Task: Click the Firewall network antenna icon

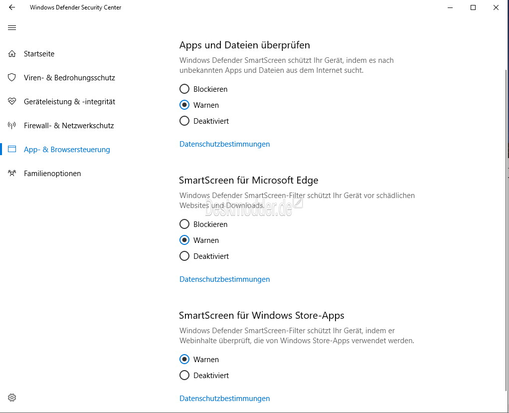Action: coord(12,125)
